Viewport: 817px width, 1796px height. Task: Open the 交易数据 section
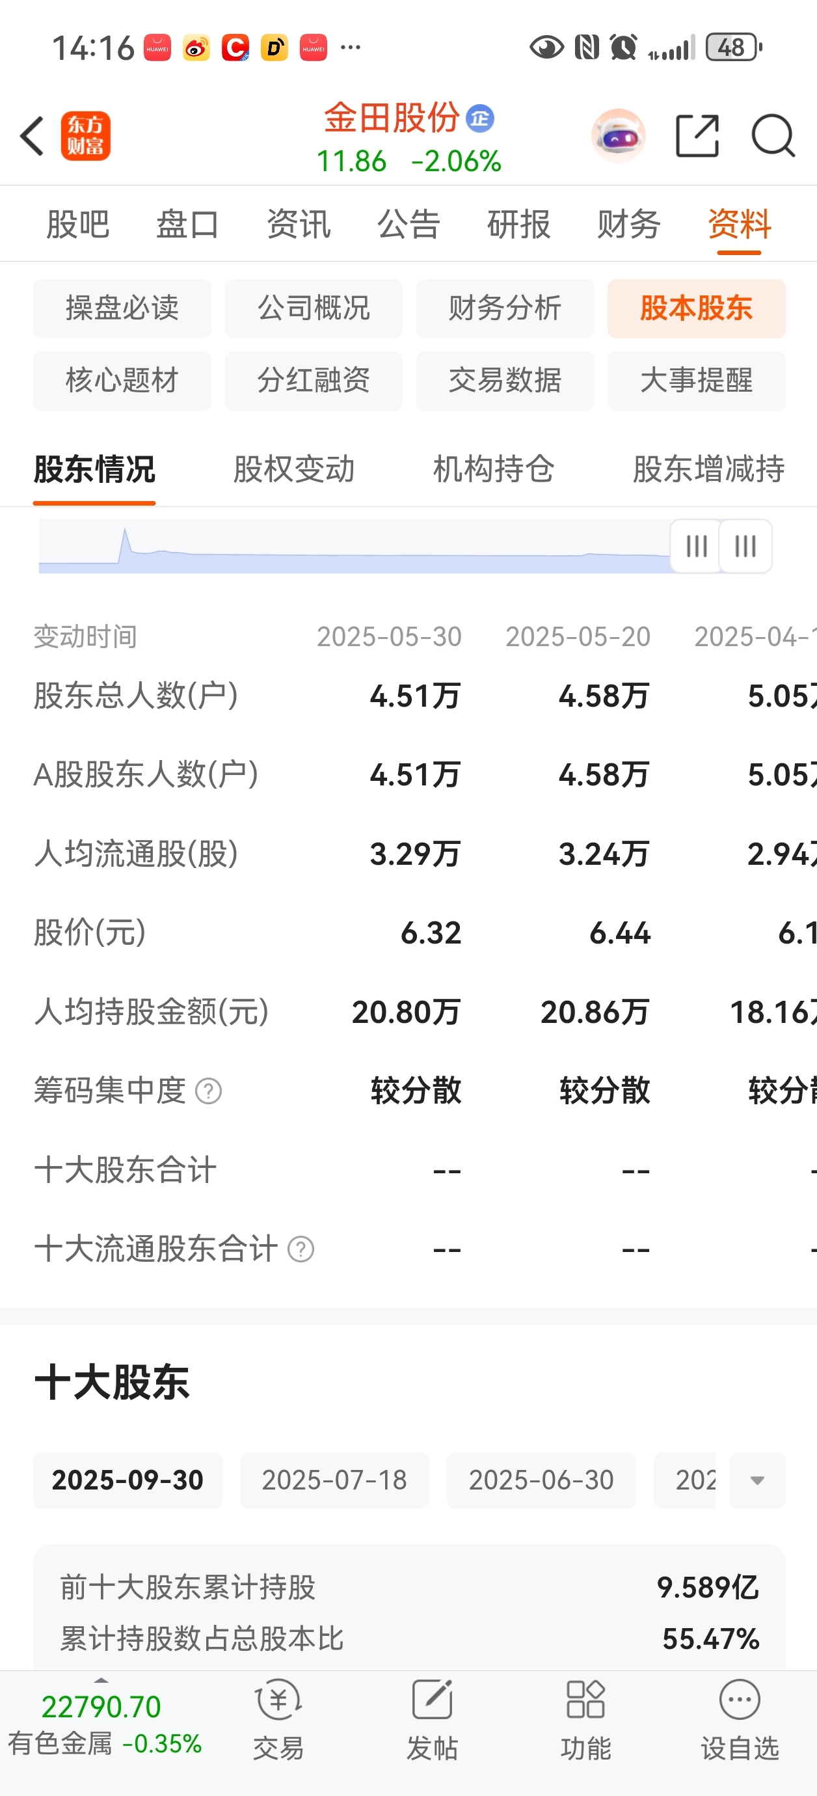tap(505, 381)
